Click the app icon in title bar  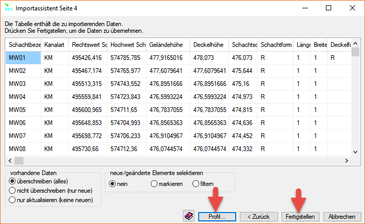8,8
